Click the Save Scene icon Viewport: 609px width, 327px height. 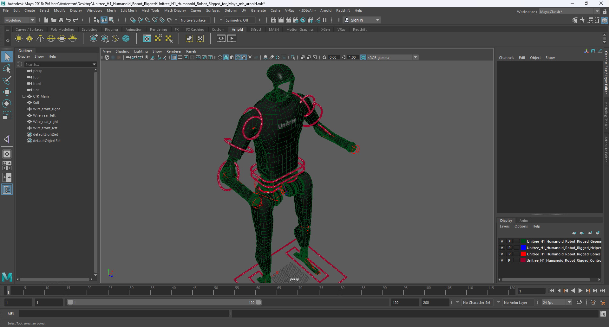coord(61,20)
